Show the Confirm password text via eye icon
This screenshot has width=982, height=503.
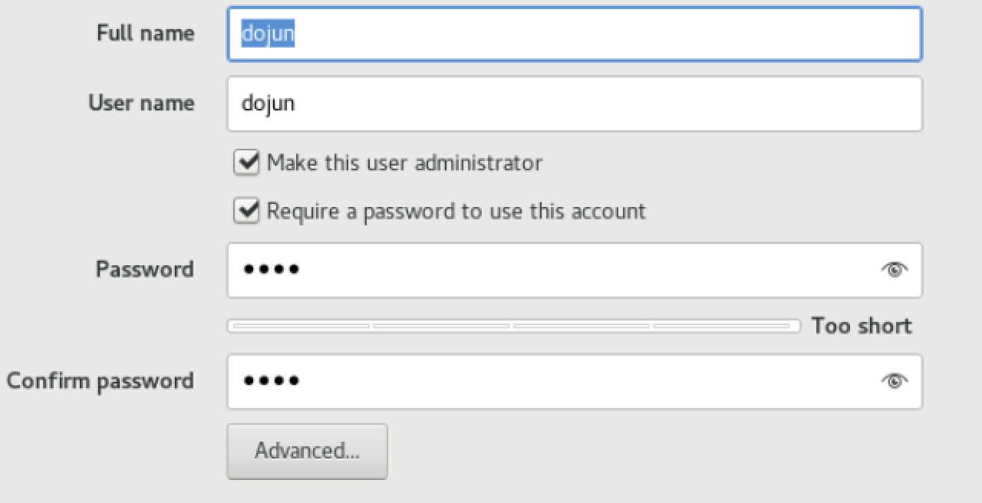click(x=894, y=381)
